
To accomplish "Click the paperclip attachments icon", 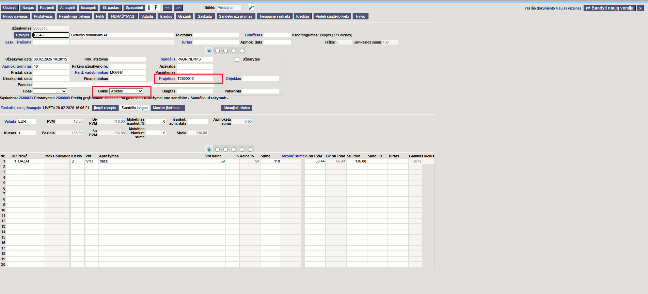I will (149, 7).
